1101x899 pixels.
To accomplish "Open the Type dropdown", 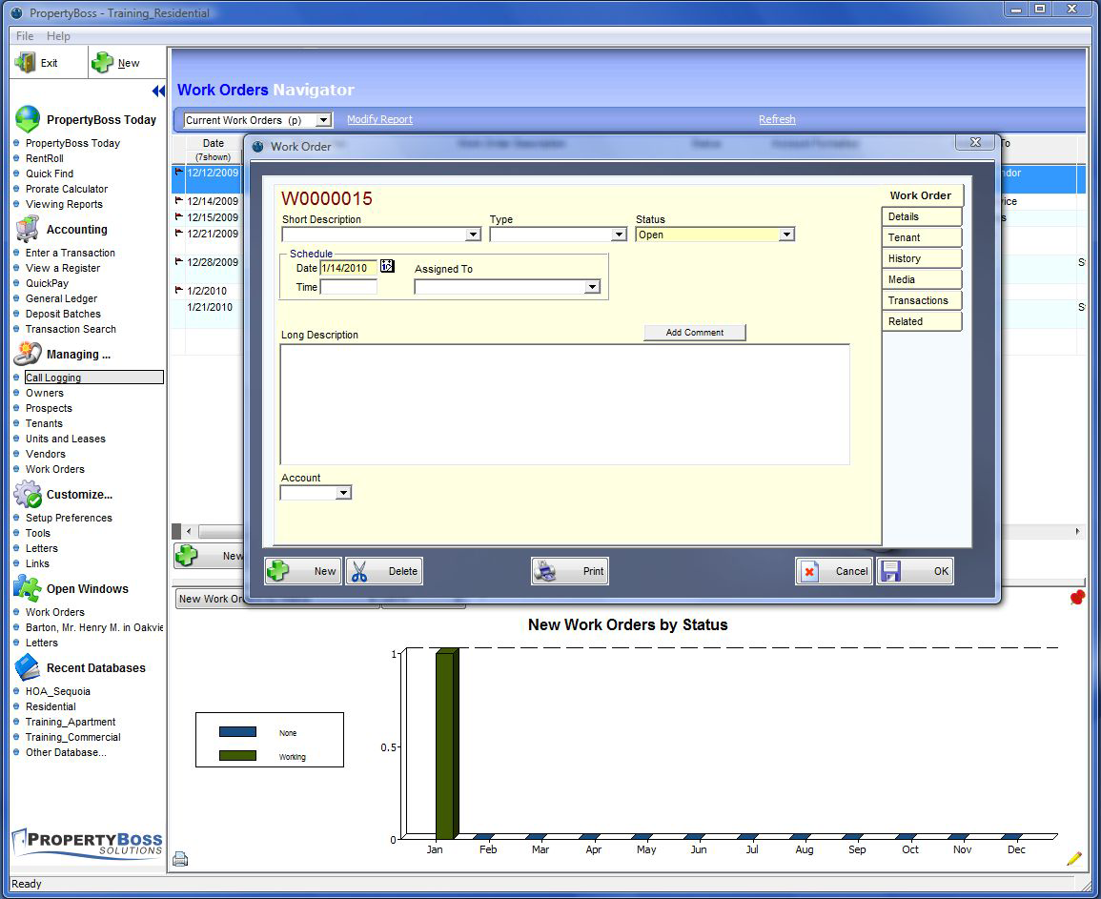I will (x=619, y=235).
